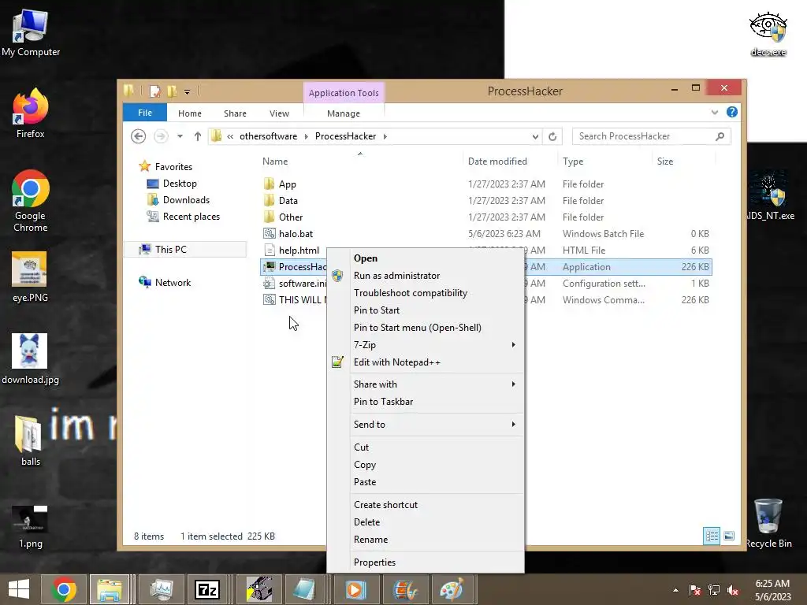Sort by Type column header

coord(604,161)
